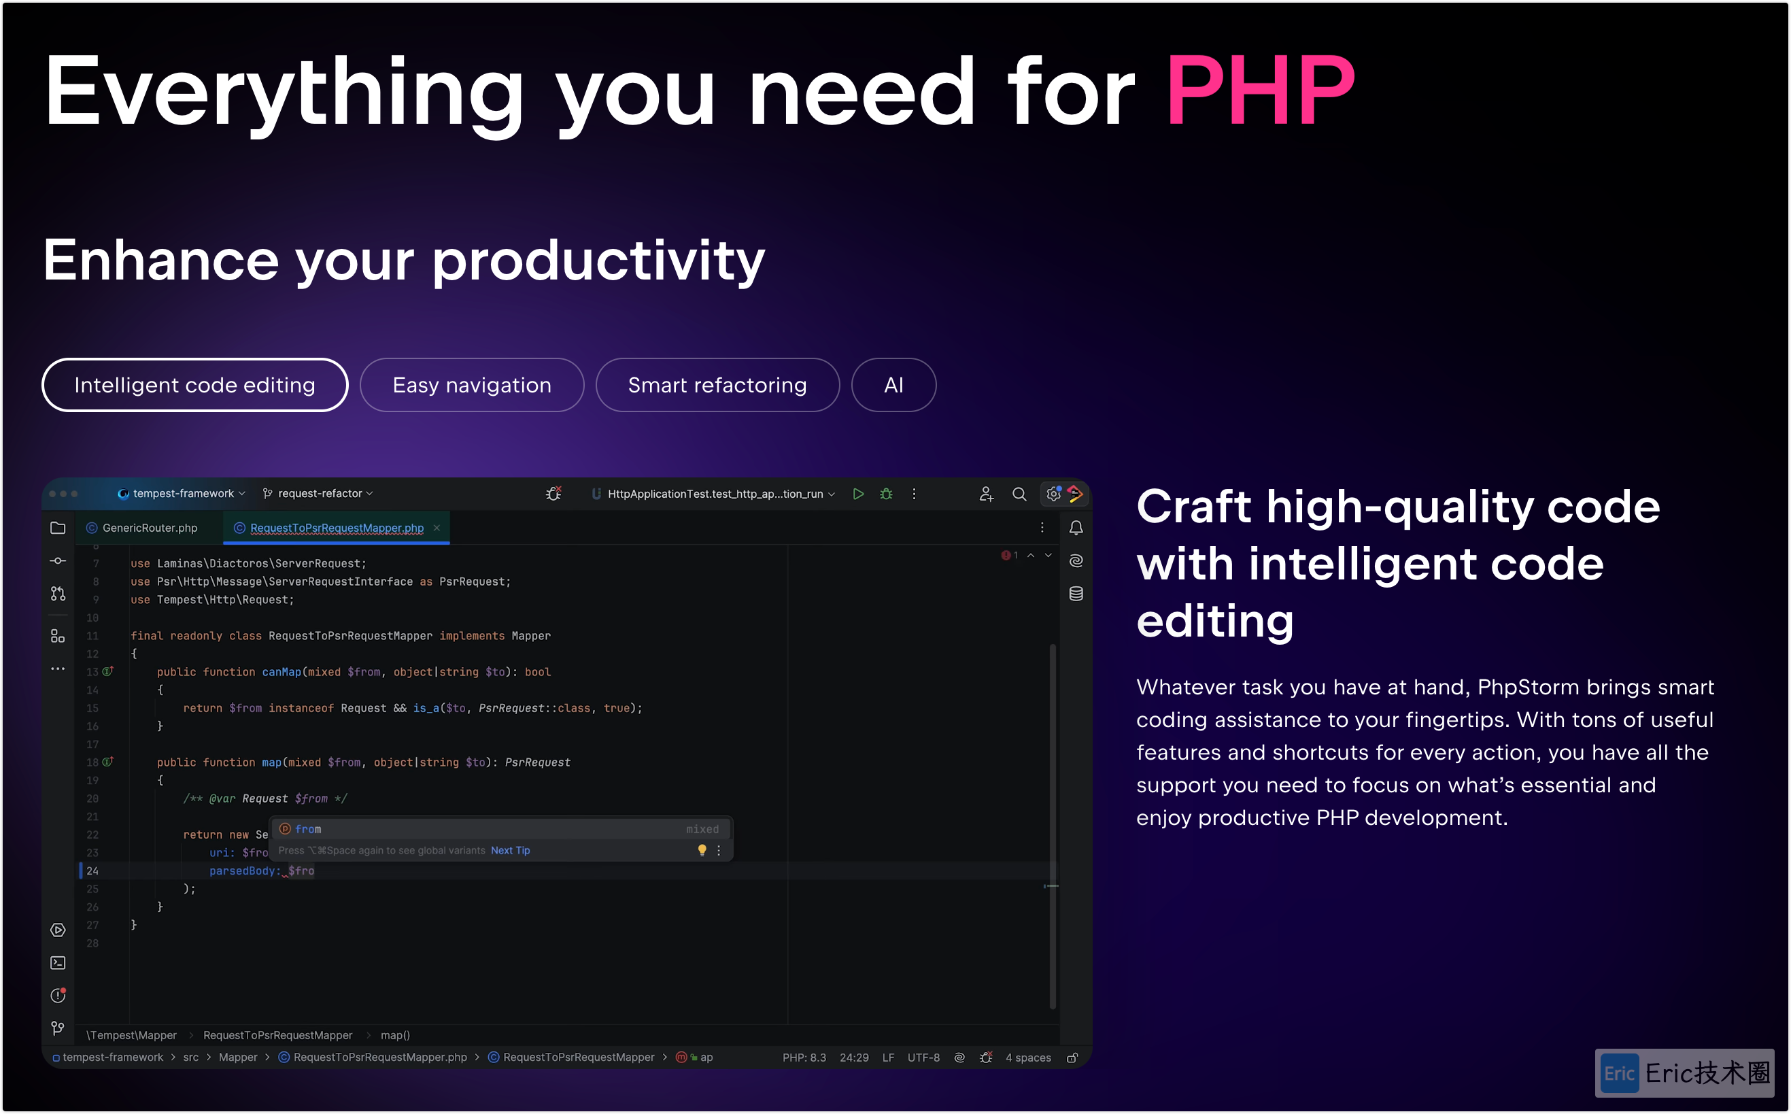Screen dimensions: 1791x1114
Task: Select the Easy navigation pill
Action: (x=471, y=385)
